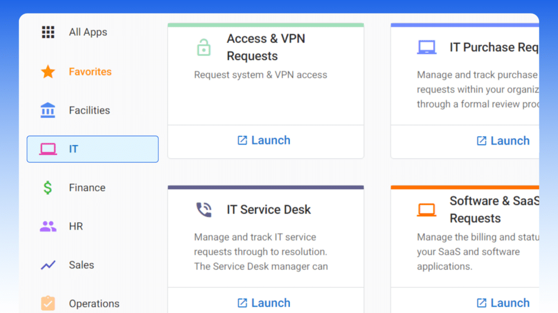The width and height of the screenshot is (558, 313).
Task: Click 'Request system & VPN access' description
Action: [x=260, y=75]
